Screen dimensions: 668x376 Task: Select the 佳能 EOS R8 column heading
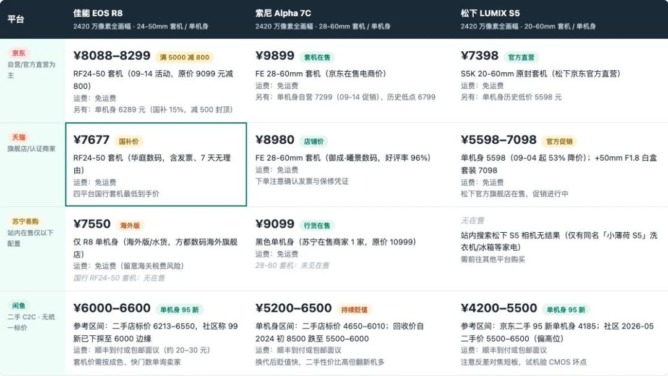pos(98,13)
